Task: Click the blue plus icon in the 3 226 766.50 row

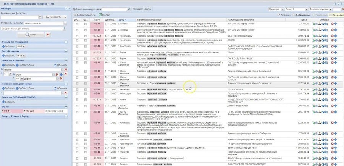Action: (x=336, y=63)
